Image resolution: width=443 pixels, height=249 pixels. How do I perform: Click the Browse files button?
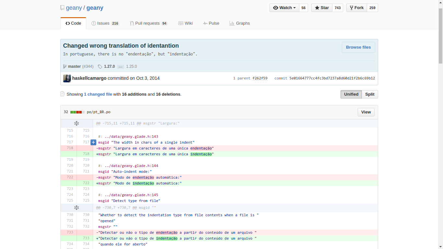358,47
